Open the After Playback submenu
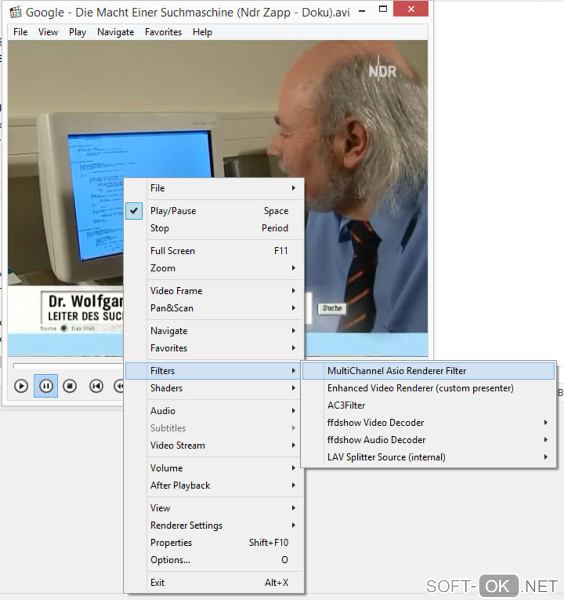The image size is (564, 600). click(214, 485)
